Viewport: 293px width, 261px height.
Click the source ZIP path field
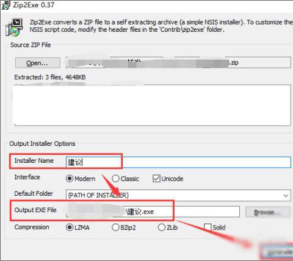point(178,63)
